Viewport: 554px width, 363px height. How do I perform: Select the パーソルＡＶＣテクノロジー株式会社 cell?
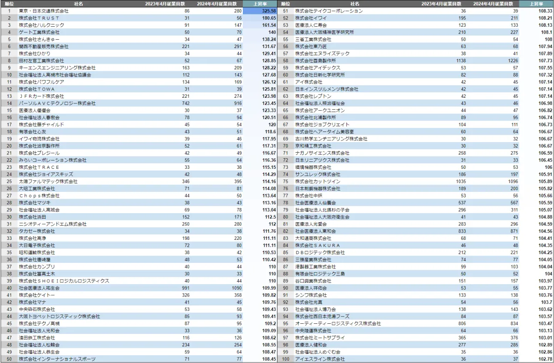pyautogui.click(x=57, y=103)
